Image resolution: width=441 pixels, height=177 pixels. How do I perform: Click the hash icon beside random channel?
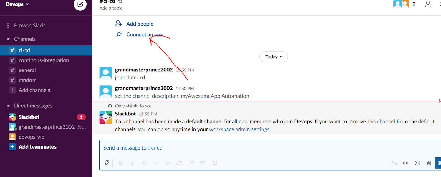(x=12, y=80)
